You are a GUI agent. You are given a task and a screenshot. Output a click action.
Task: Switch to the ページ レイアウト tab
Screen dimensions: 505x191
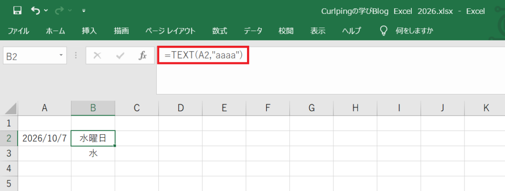(170, 31)
